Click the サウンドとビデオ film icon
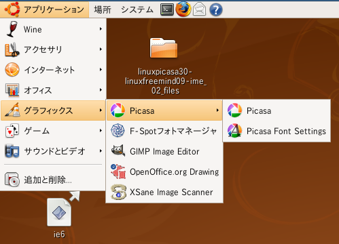Screen dimensions: 339x244 point(12,151)
